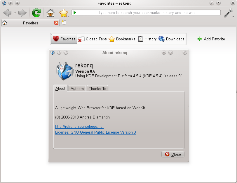
Task: Open the home page house icon
Action: coord(50,13)
